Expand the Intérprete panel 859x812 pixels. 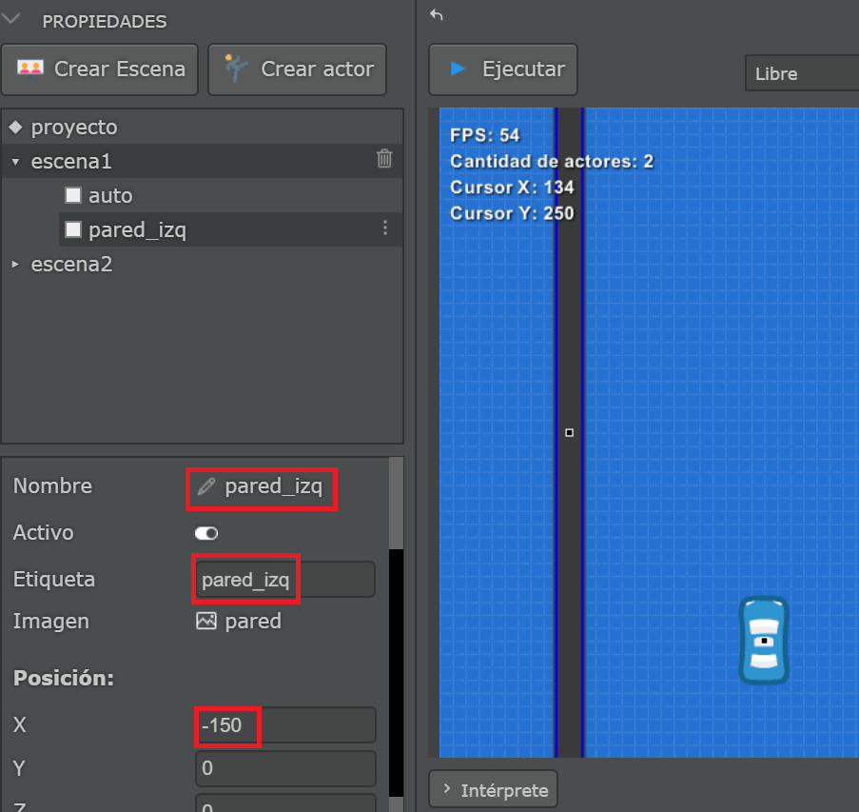tap(493, 789)
